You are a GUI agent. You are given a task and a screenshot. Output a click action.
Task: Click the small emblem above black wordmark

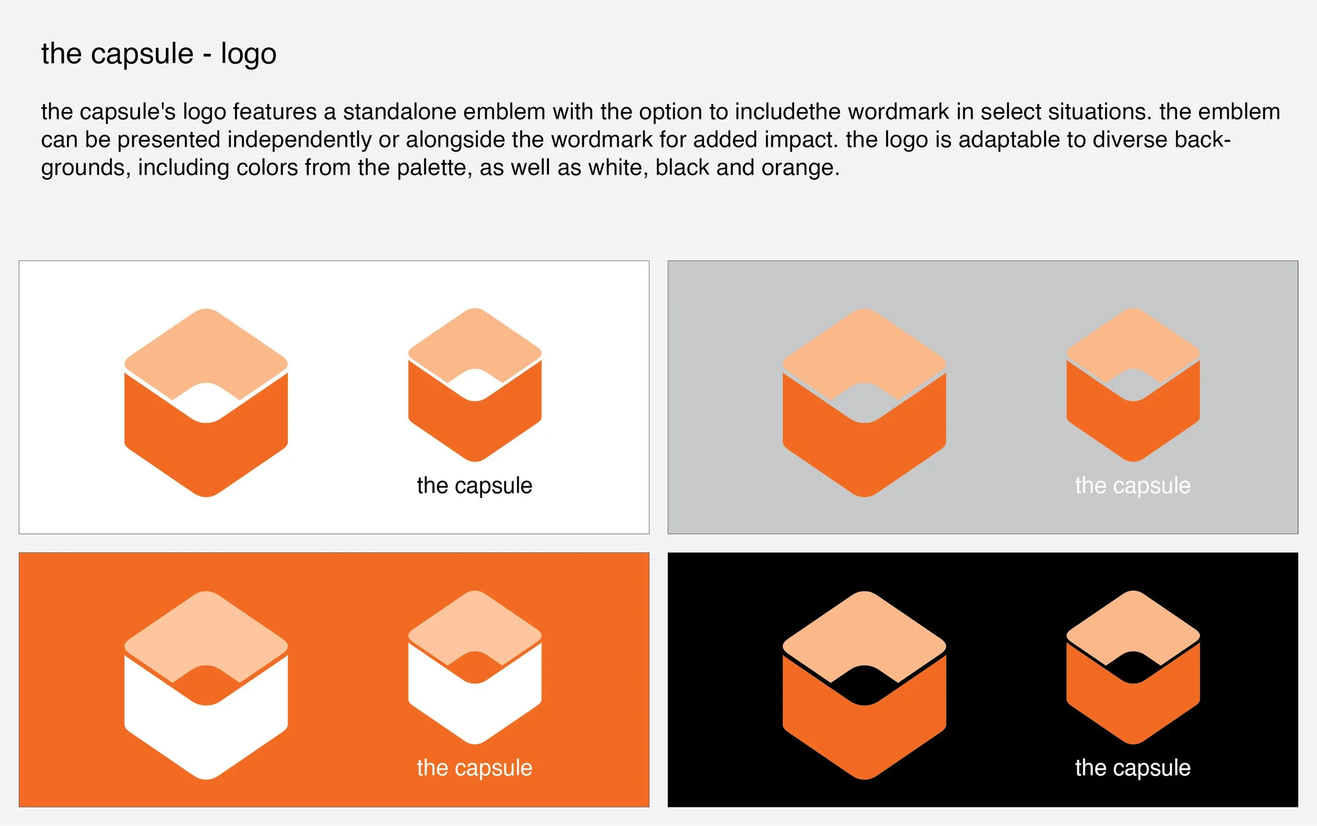[x=475, y=385]
